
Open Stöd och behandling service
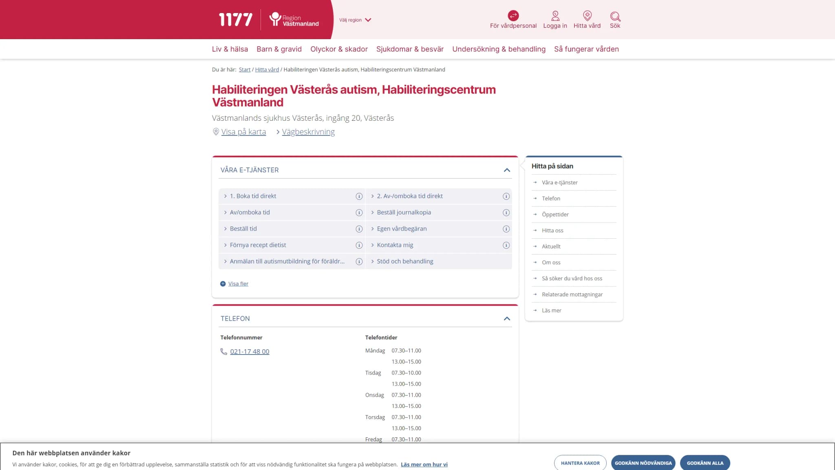pyautogui.click(x=405, y=262)
